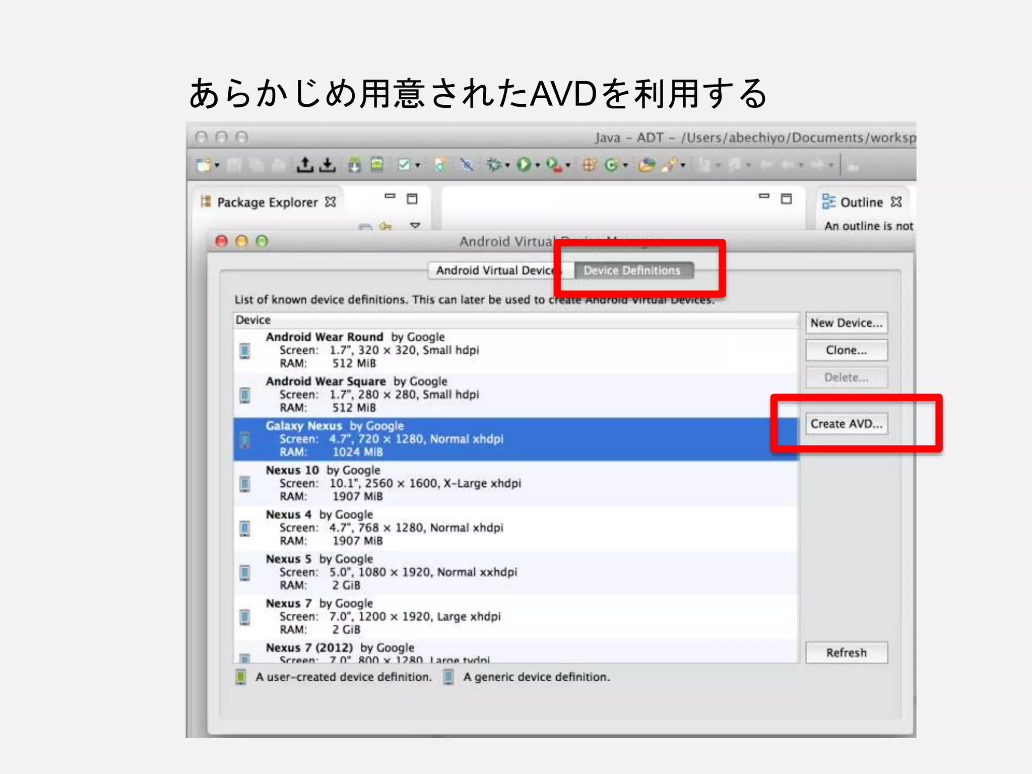Select the Nexus 4 device row
The image size is (1032, 774).
click(517, 528)
